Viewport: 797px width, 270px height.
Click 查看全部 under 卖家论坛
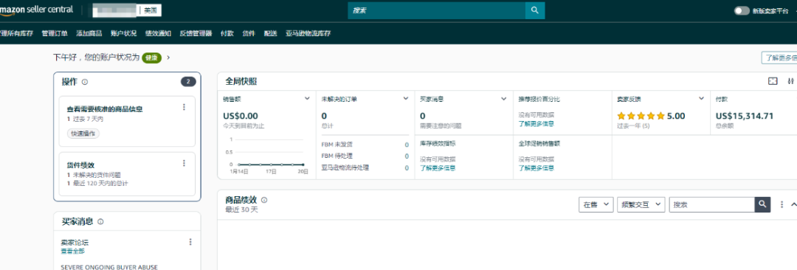coord(72,251)
